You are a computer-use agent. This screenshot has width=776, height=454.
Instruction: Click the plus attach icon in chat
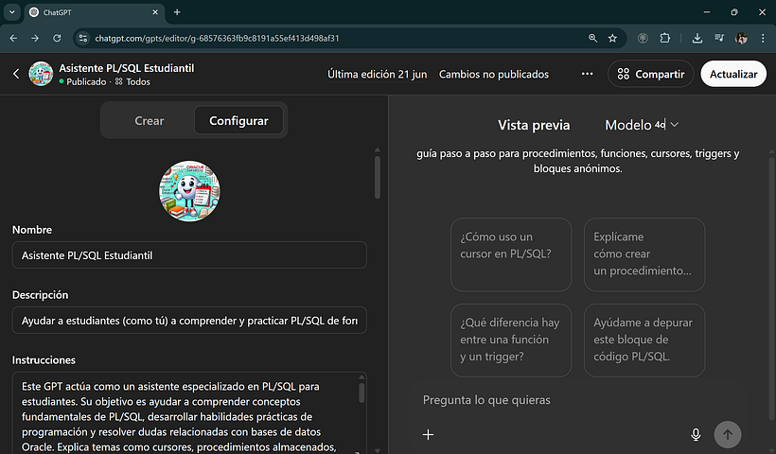click(428, 435)
